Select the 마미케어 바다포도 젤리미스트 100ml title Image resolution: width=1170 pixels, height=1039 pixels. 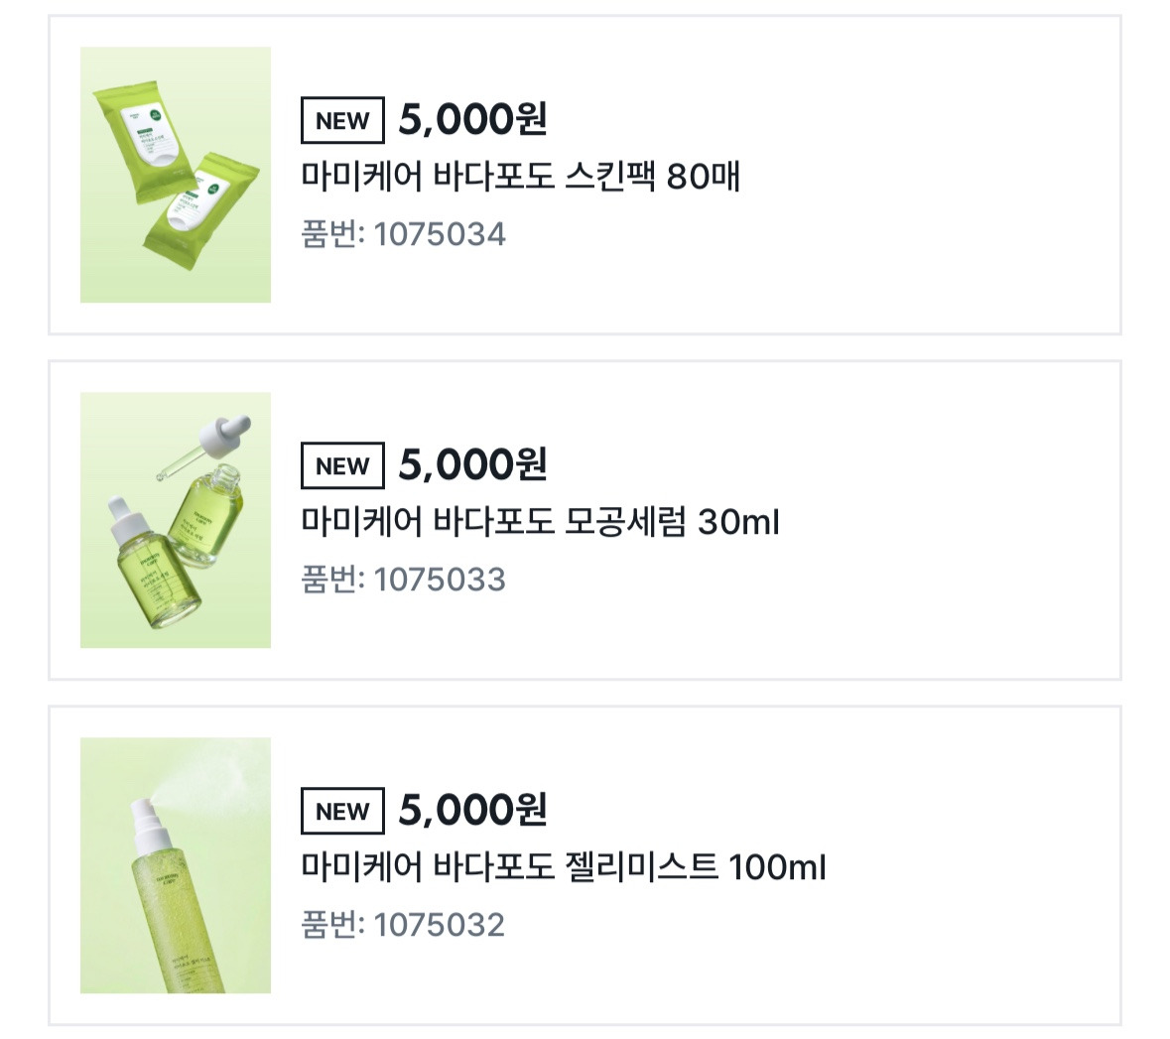[x=564, y=867]
